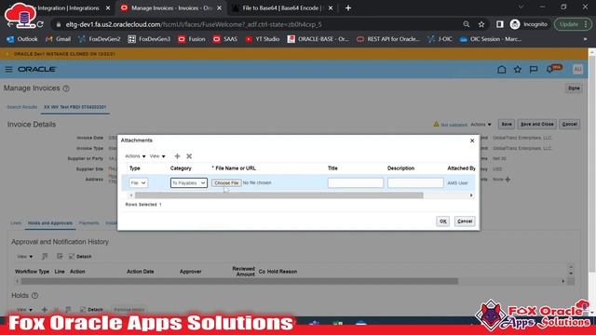The height and width of the screenshot is (335, 596).
Task: Switch to File to Base64 browser tab
Action: pyautogui.click(x=282, y=8)
